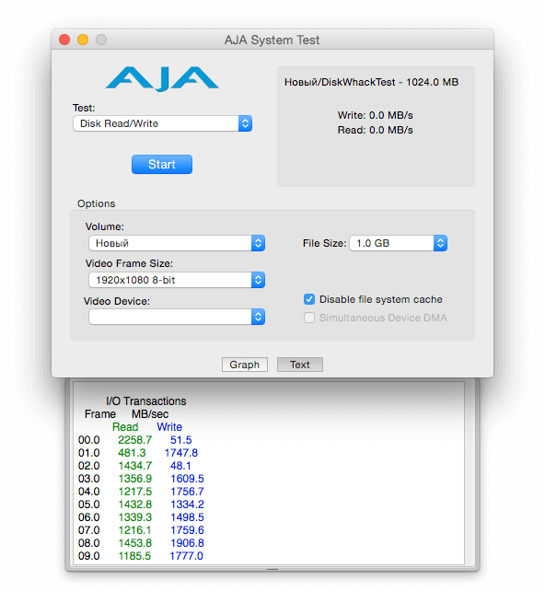The width and height of the screenshot is (545, 591).
Task: Toggle Simultaneous Device DMA checkbox
Action: click(309, 318)
